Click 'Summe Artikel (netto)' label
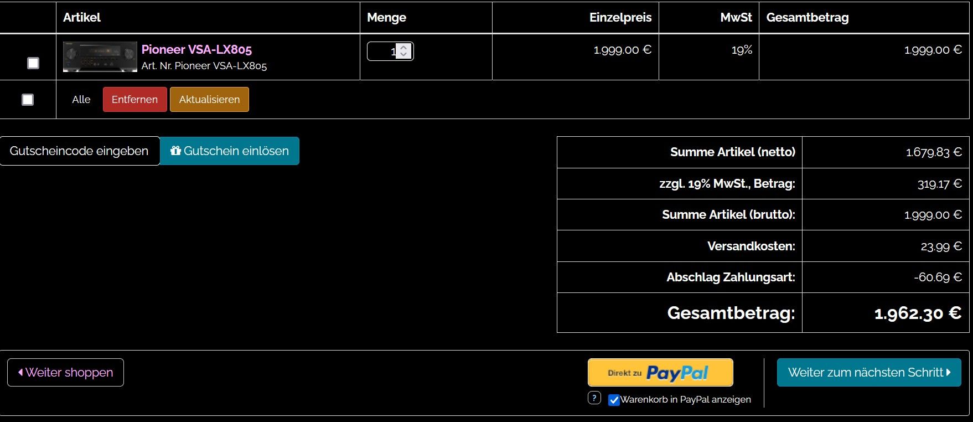 click(733, 152)
